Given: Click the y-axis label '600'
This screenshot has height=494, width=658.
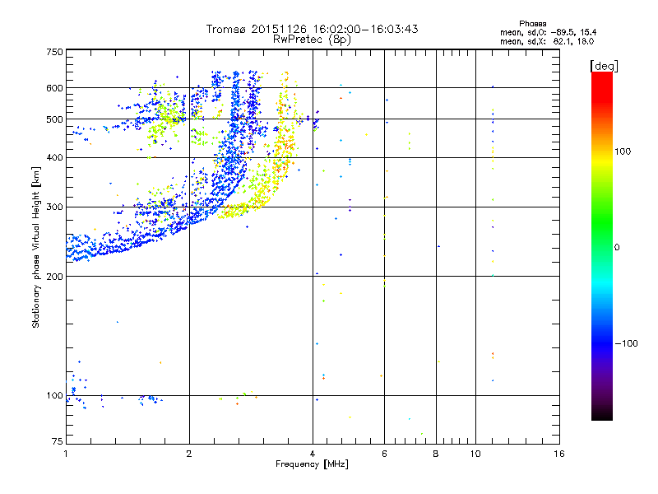Looking at the screenshot, I should coord(54,88).
